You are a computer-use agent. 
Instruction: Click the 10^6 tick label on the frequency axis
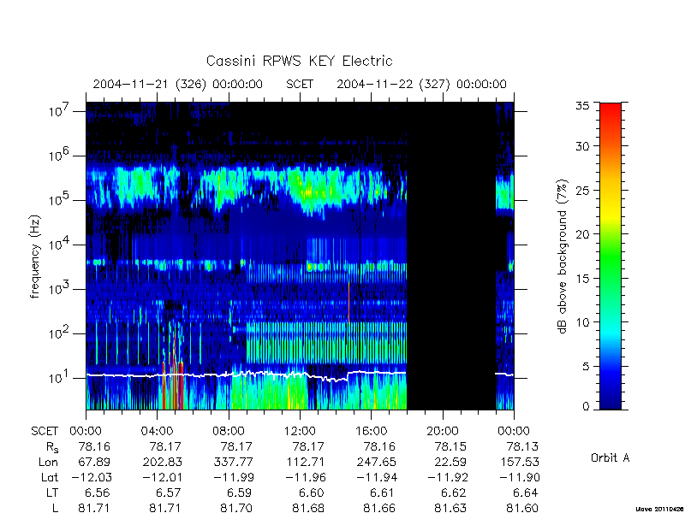(x=60, y=156)
